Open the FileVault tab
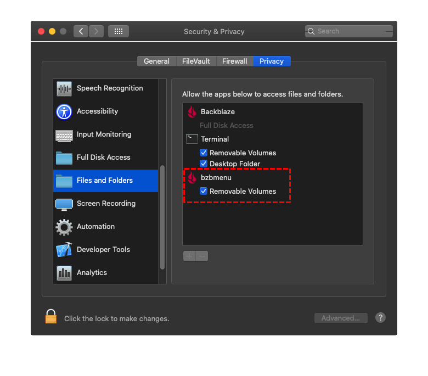This screenshot has width=428, height=376. [196, 61]
